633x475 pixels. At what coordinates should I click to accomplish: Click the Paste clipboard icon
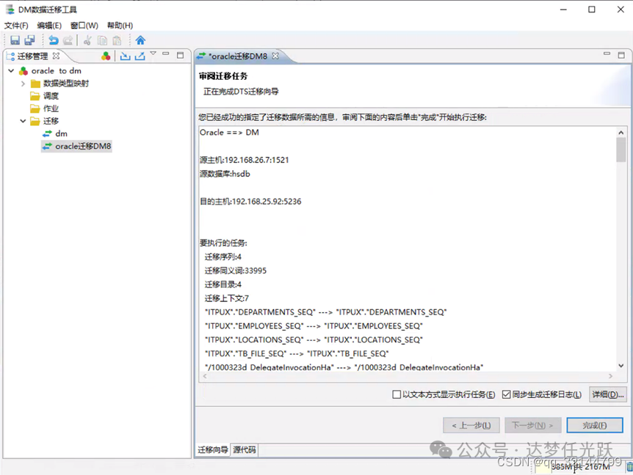(x=117, y=40)
